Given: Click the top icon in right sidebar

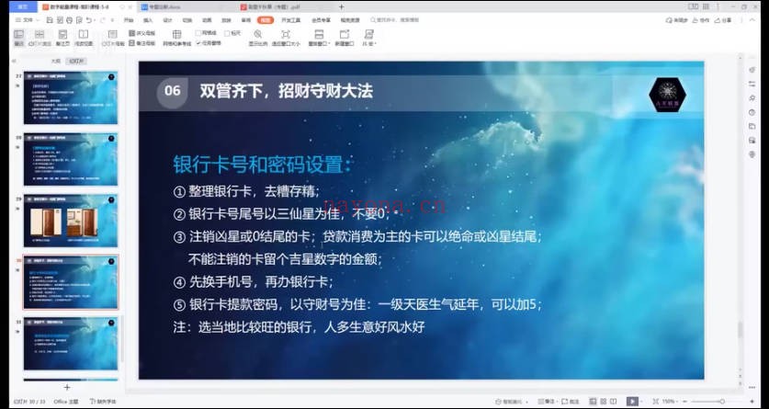Looking at the screenshot, I should pos(752,70).
